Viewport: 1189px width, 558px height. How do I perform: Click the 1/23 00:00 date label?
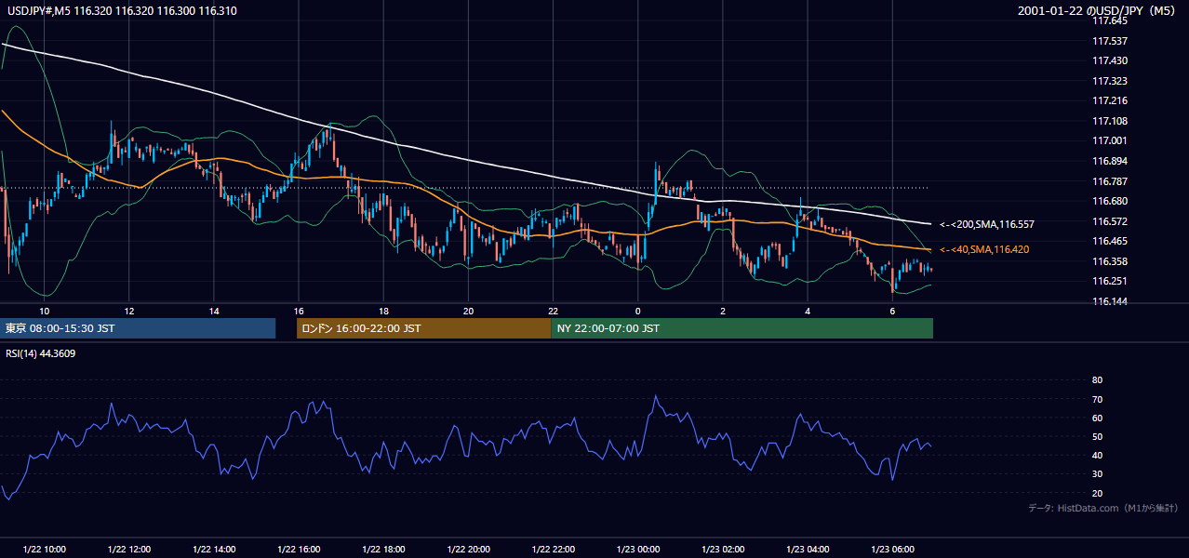pyautogui.click(x=638, y=549)
